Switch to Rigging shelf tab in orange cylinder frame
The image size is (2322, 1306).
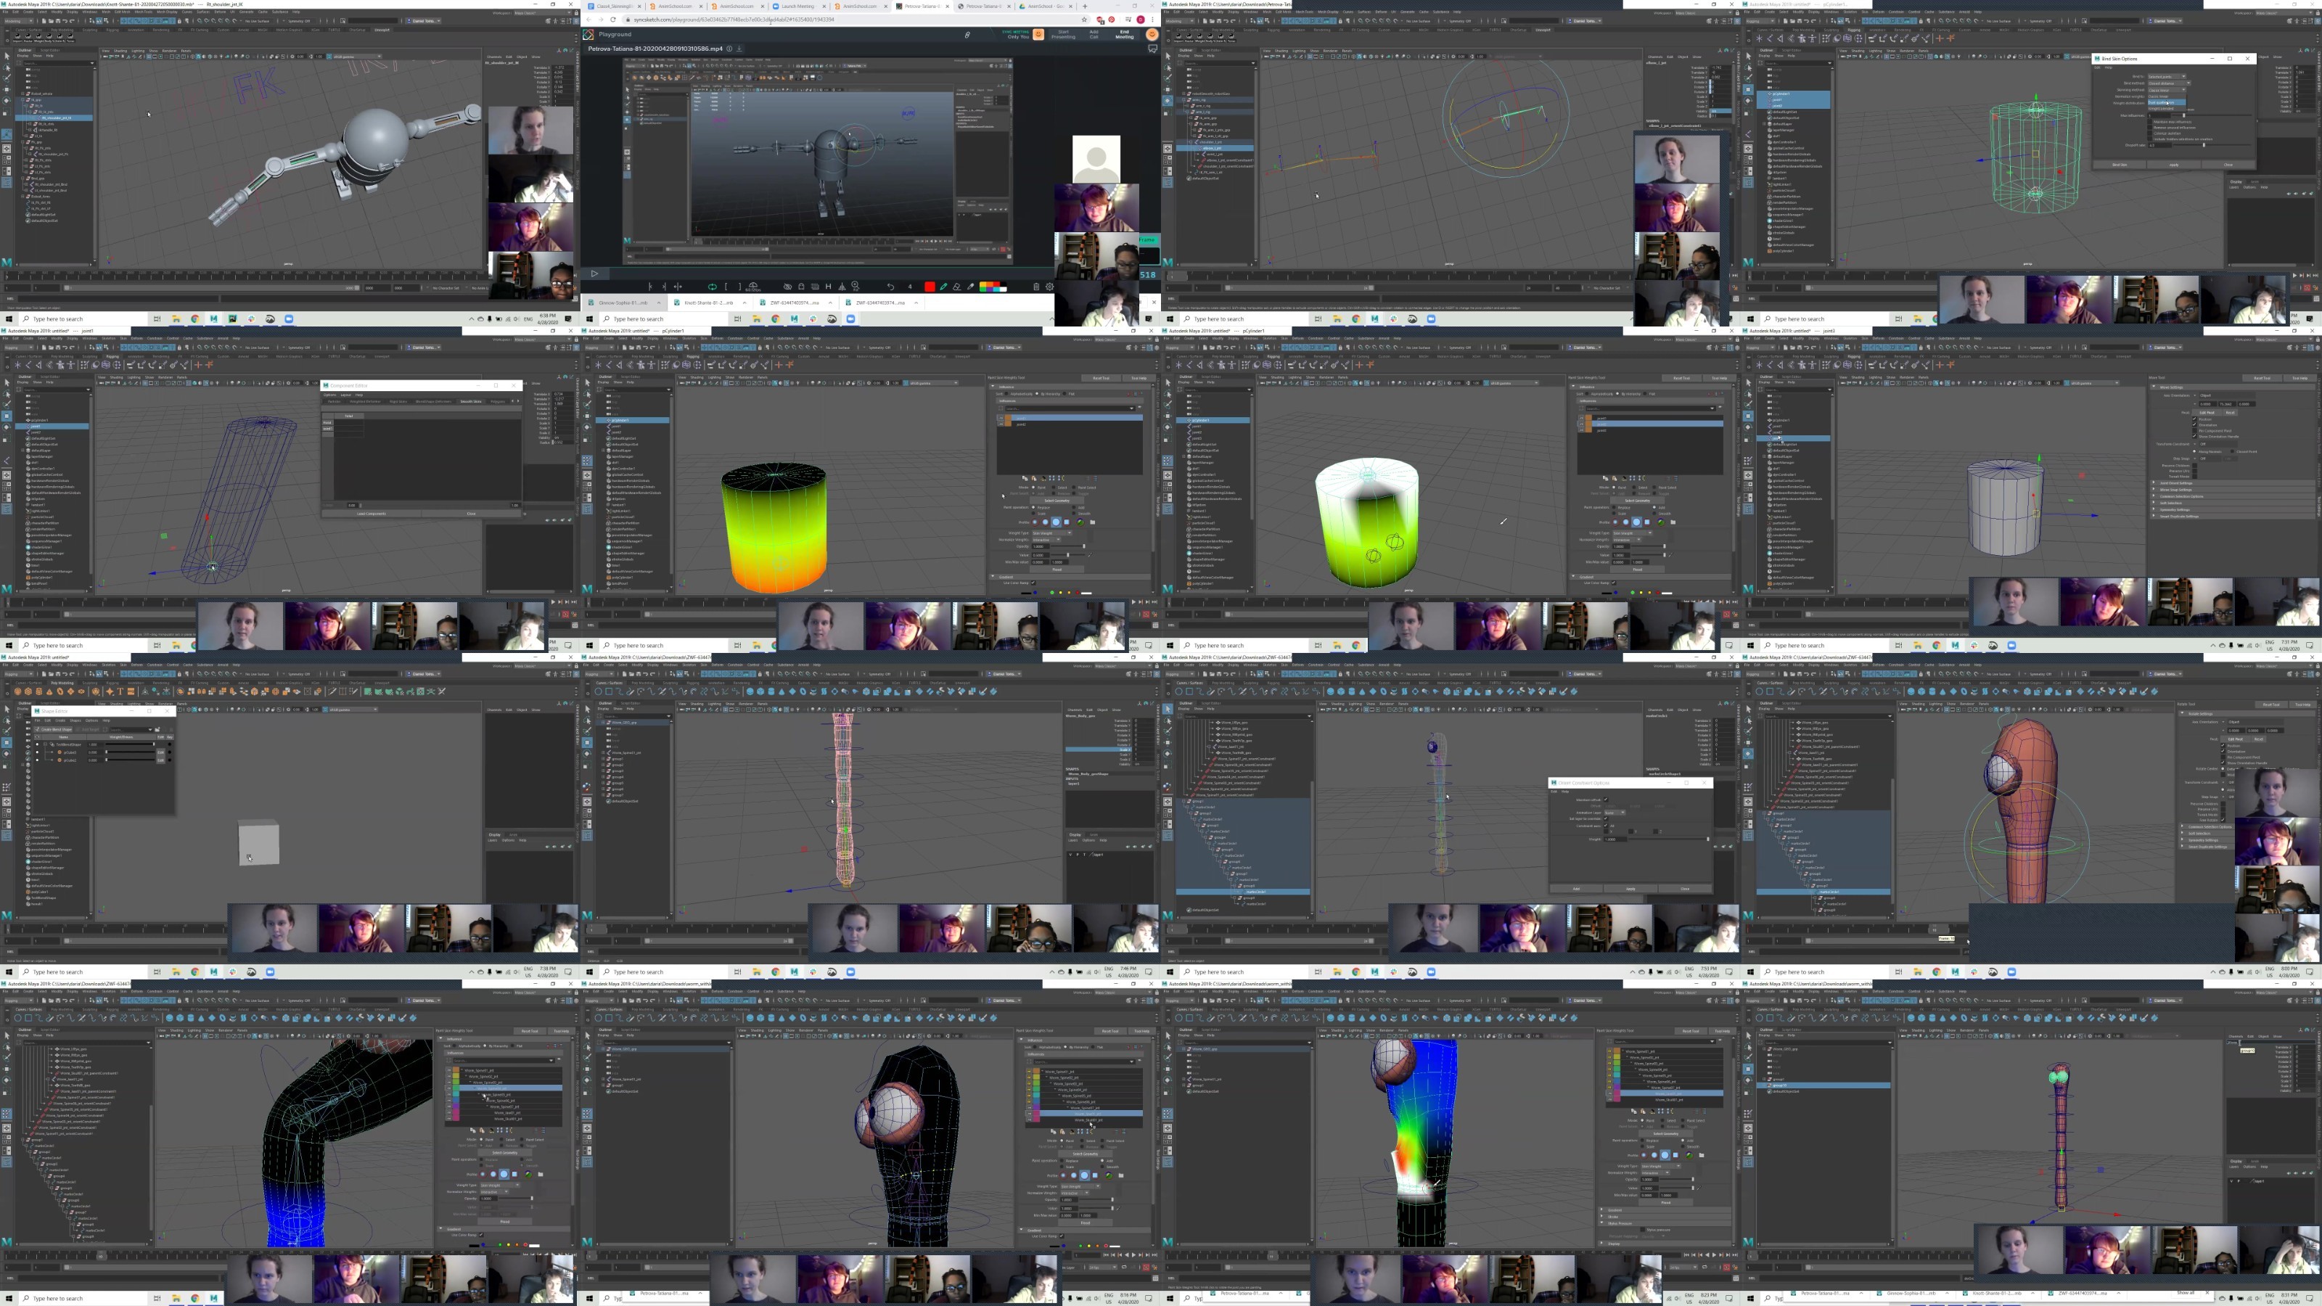(693, 357)
